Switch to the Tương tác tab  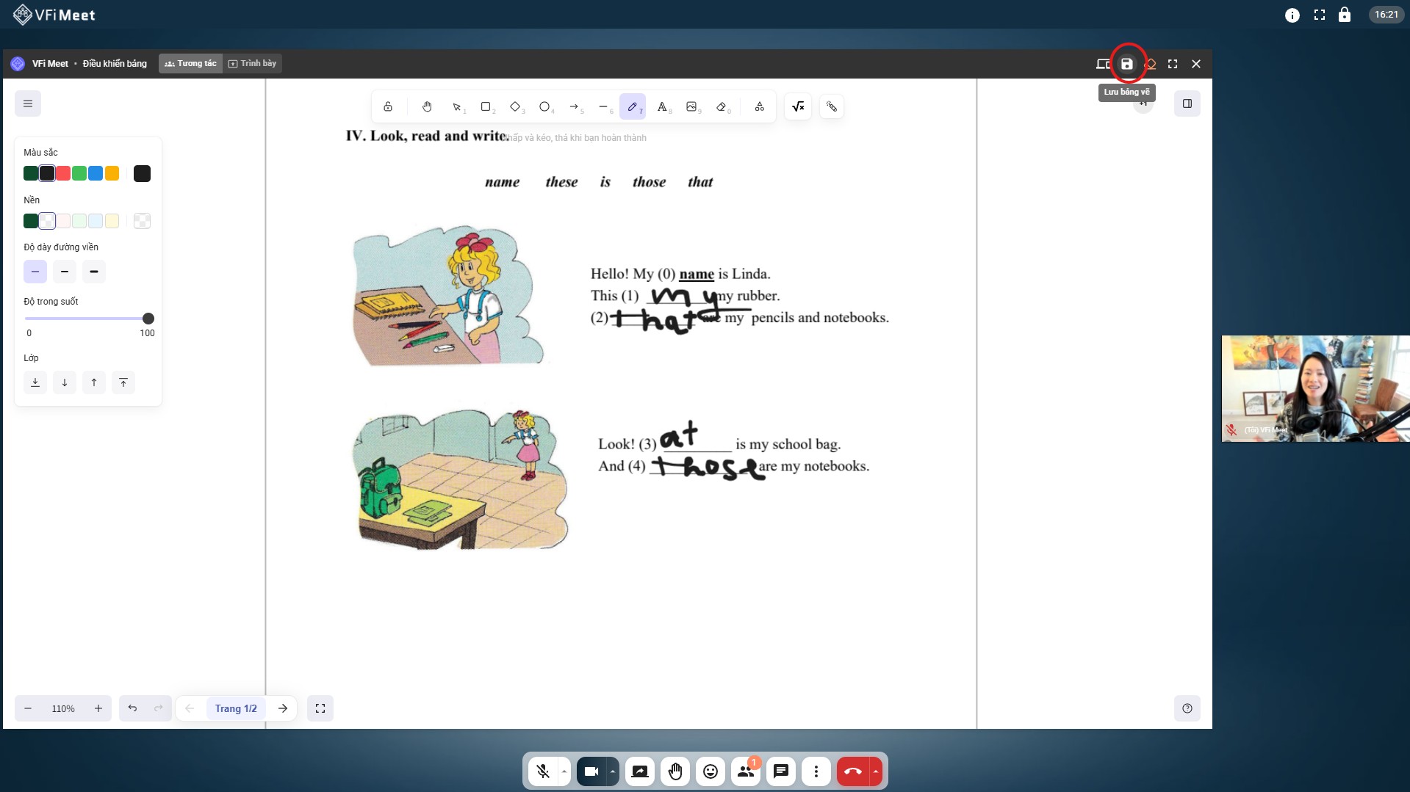tap(190, 64)
